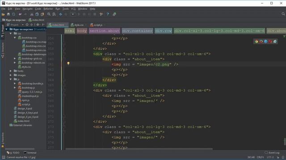Image resolution: width=286 pixels, height=160 pixels.
Task: Open the Refactor menu
Action: click(48, 9)
